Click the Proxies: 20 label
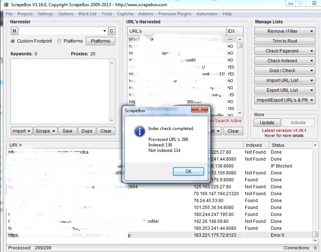321x252 pixels. (83, 54)
